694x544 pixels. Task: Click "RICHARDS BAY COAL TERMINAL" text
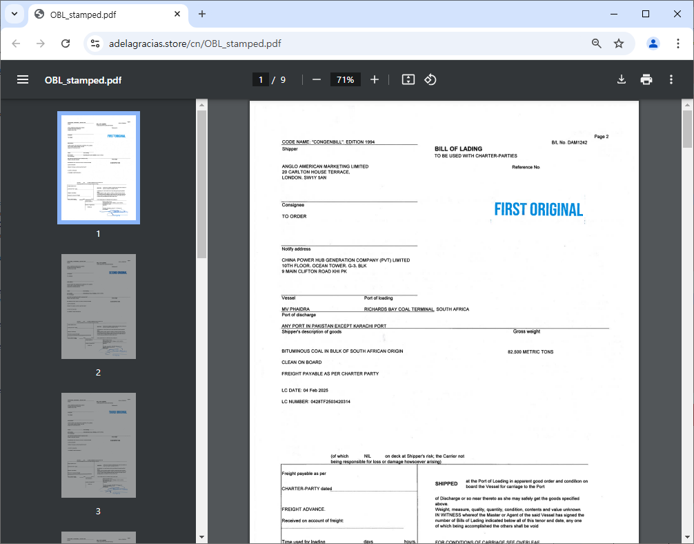click(x=399, y=309)
